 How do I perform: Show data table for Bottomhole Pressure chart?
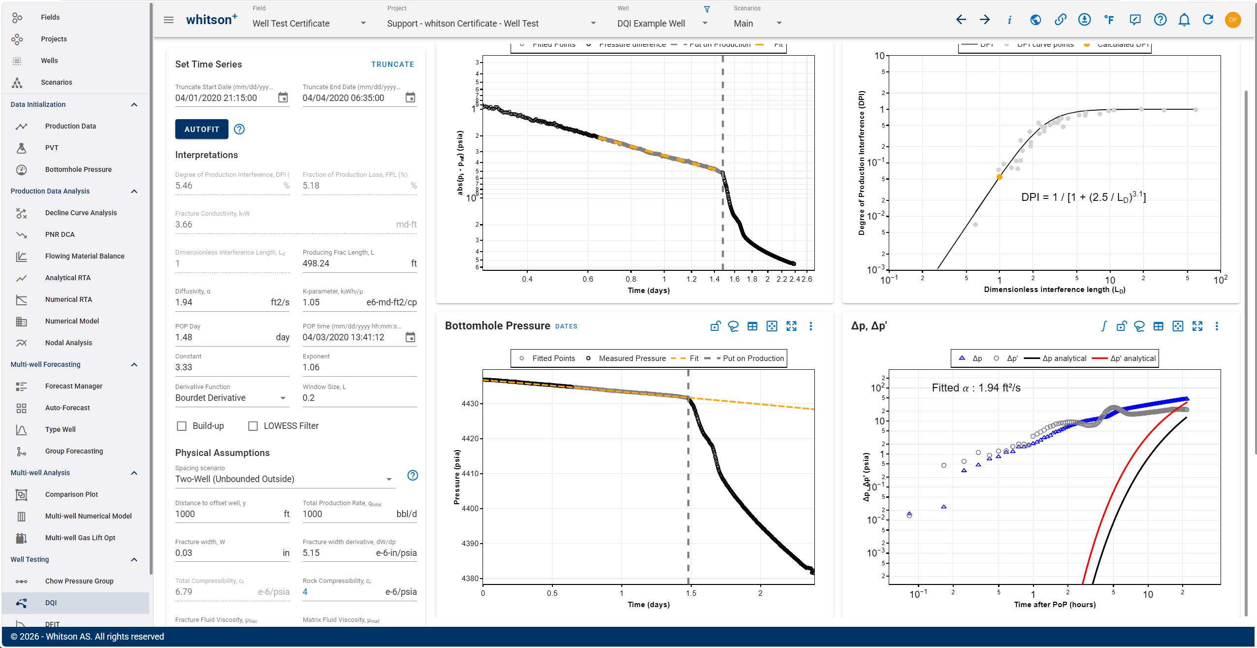tap(752, 326)
